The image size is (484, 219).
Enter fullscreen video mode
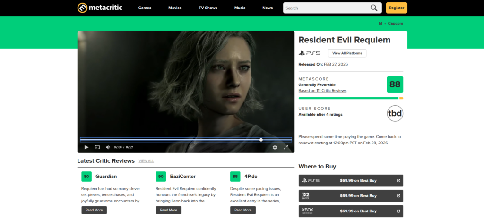(x=286, y=147)
